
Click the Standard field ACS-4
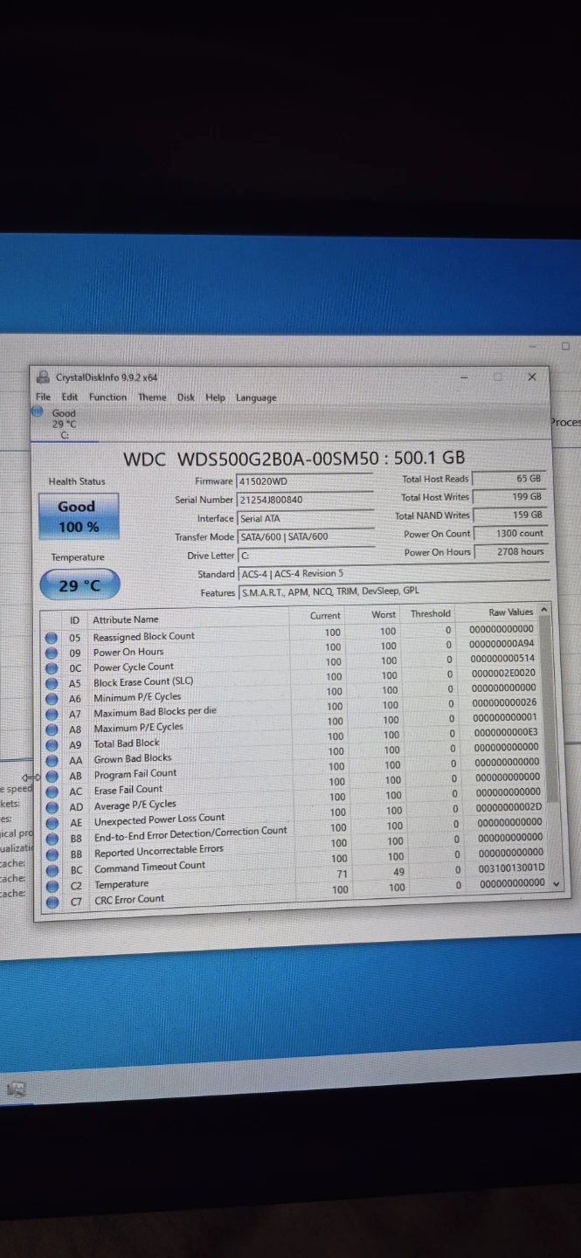click(393, 574)
